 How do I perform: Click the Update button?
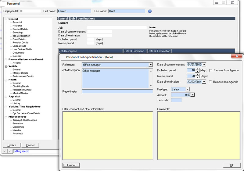[x=12, y=145]
